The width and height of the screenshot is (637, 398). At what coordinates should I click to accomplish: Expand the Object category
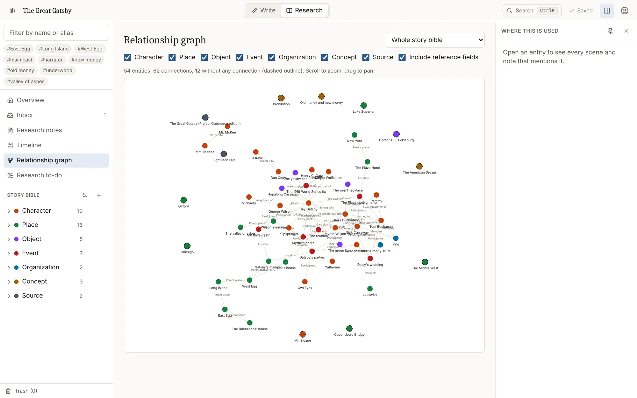point(9,239)
